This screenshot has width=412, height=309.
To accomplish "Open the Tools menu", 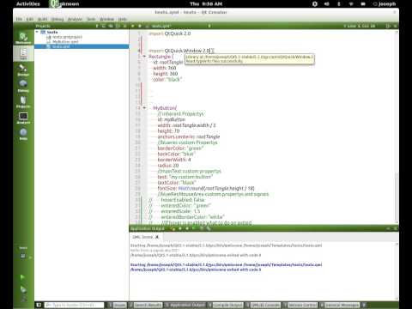I will tap(91, 19).
